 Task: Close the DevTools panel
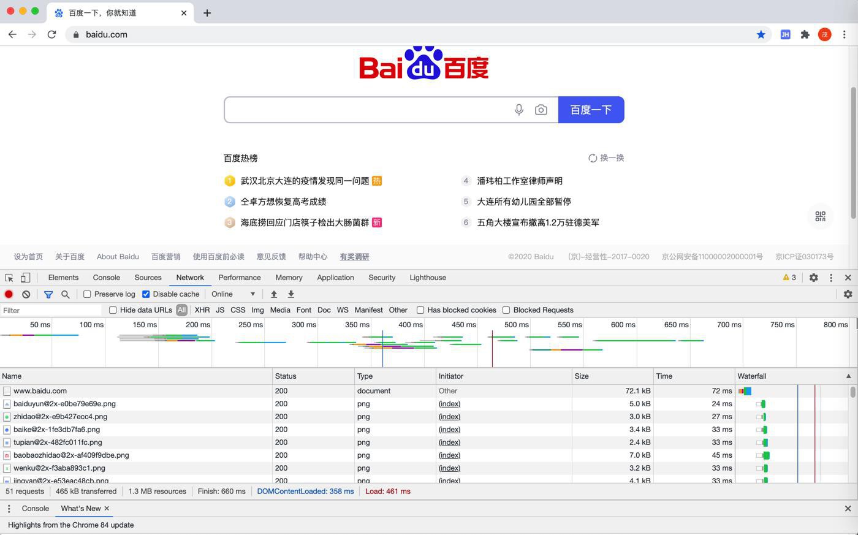848,278
